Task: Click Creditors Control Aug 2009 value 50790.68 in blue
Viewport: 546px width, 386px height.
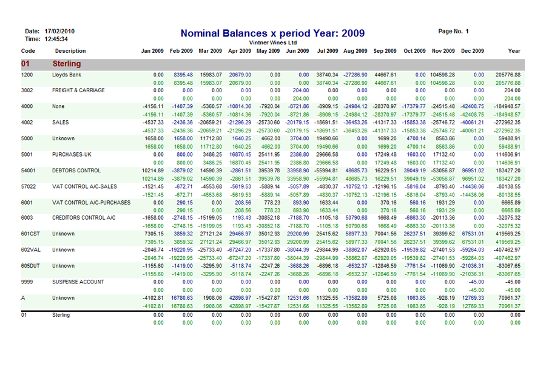Action: 356,218
